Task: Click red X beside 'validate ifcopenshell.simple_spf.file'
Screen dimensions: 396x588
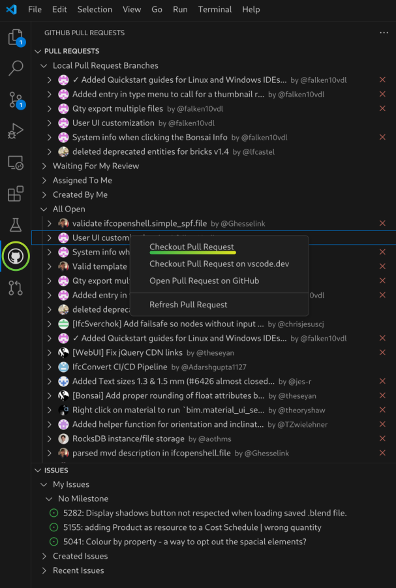Action: click(382, 223)
